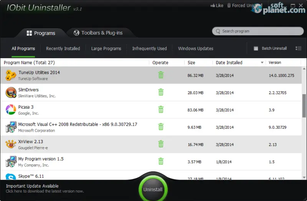Click the 16.74 MB size value
Screen dimensions: 307x201
coord(195,145)
